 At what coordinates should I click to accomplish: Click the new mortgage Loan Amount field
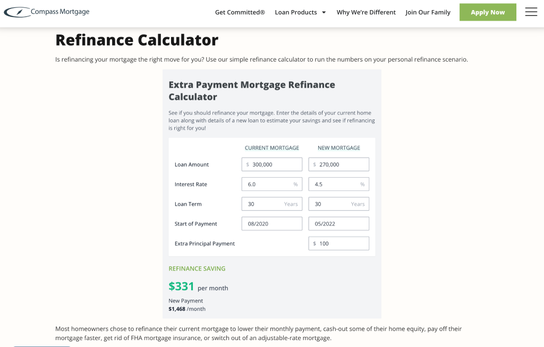(x=338, y=164)
